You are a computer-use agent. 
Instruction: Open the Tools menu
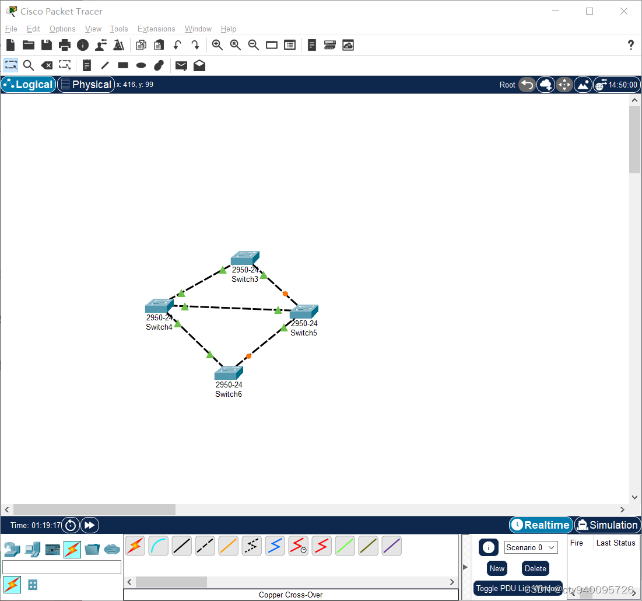119,29
